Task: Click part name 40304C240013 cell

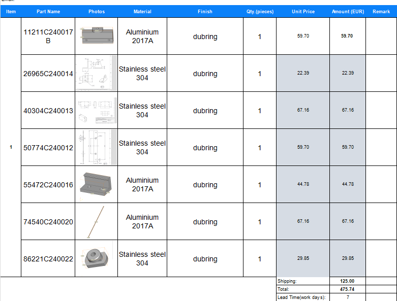Action: (x=48, y=111)
